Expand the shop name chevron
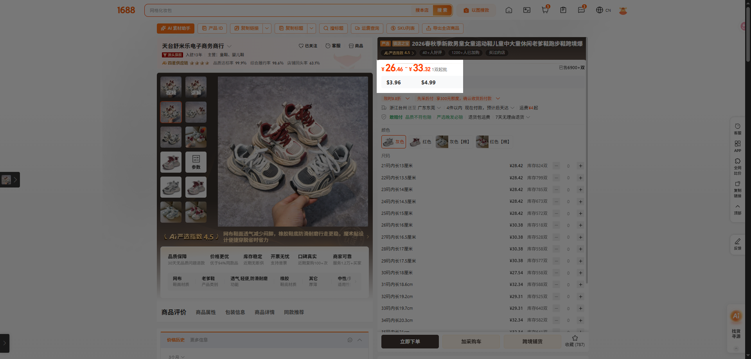This screenshot has width=751, height=359. (x=229, y=46)
